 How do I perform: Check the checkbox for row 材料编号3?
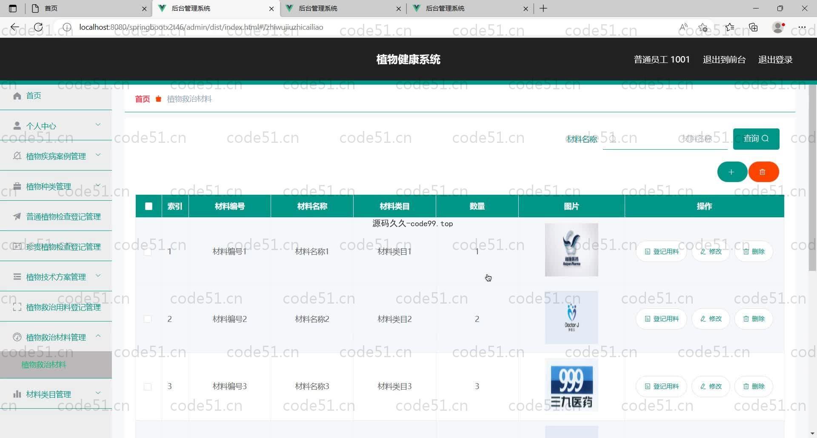148,387
